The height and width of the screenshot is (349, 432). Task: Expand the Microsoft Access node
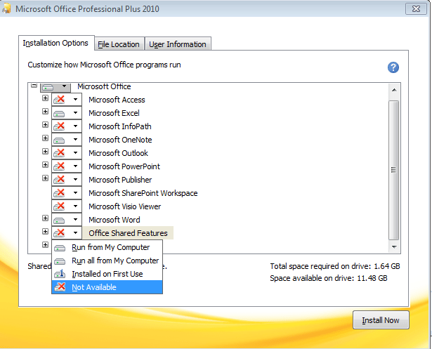(x=45, y=98)
